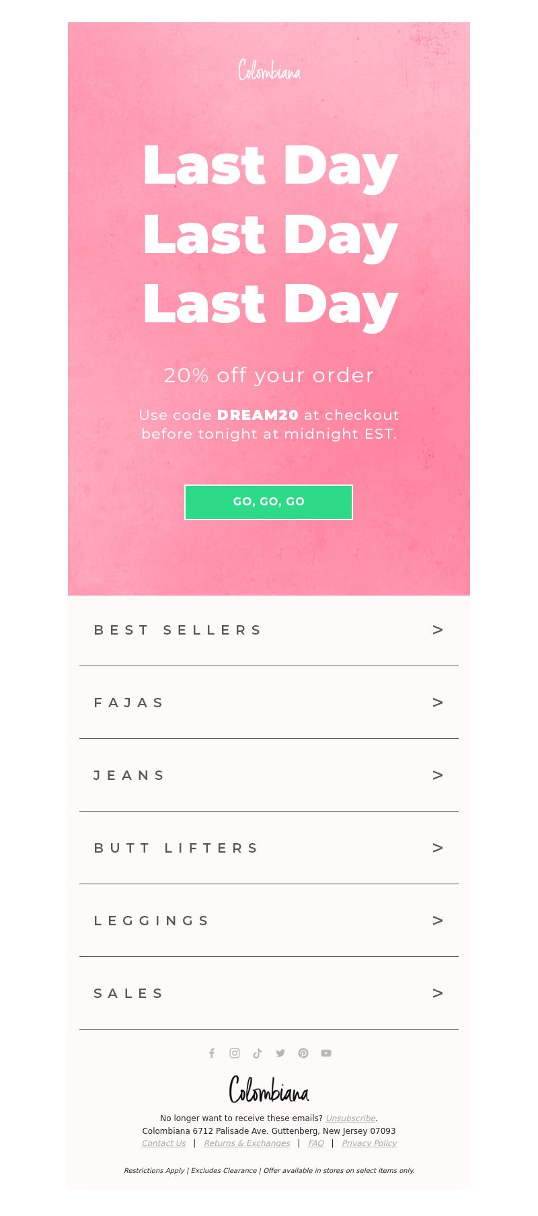Expand the Jeans row arrow
Screen dimensions: 538x1216
[x=438, y=775]
